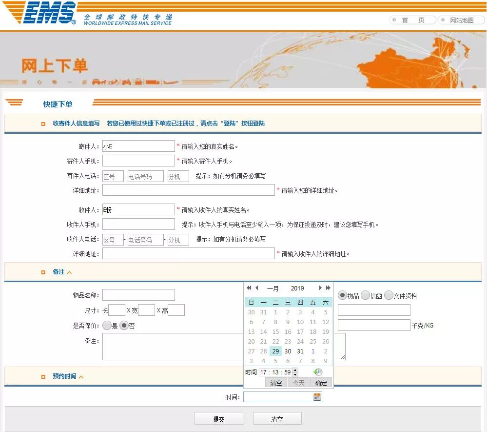Choose 是 for 是否保价

(107, 325)
